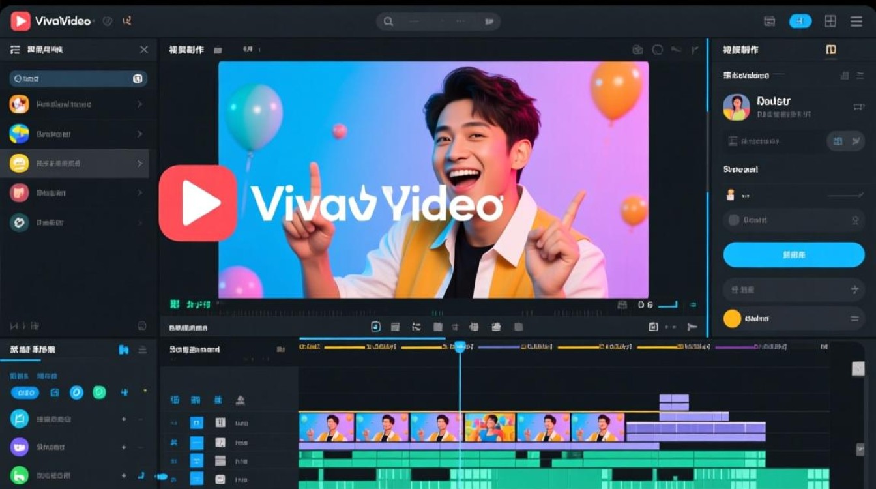This screenshot has height=489, width=876.
Task: Click the blue-outlined icon in the toolbar under the preview
Action: [x=375, y=327]
